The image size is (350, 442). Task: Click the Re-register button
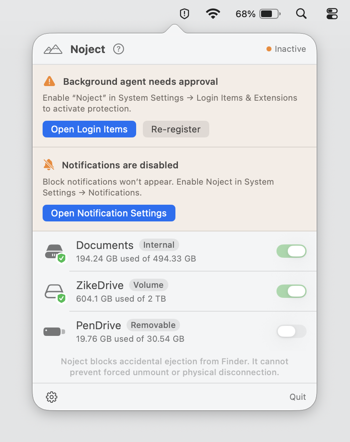click(176, 129)
